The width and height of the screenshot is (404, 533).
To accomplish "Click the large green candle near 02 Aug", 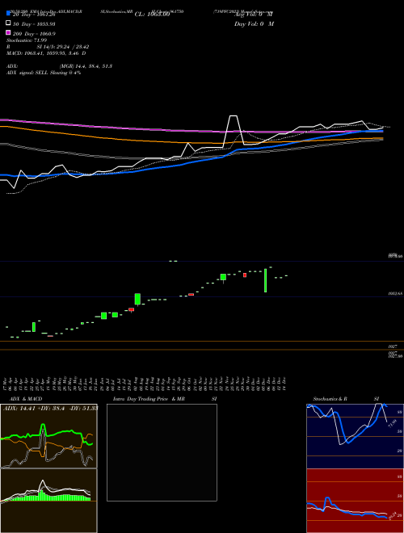I will coord(137,299).
